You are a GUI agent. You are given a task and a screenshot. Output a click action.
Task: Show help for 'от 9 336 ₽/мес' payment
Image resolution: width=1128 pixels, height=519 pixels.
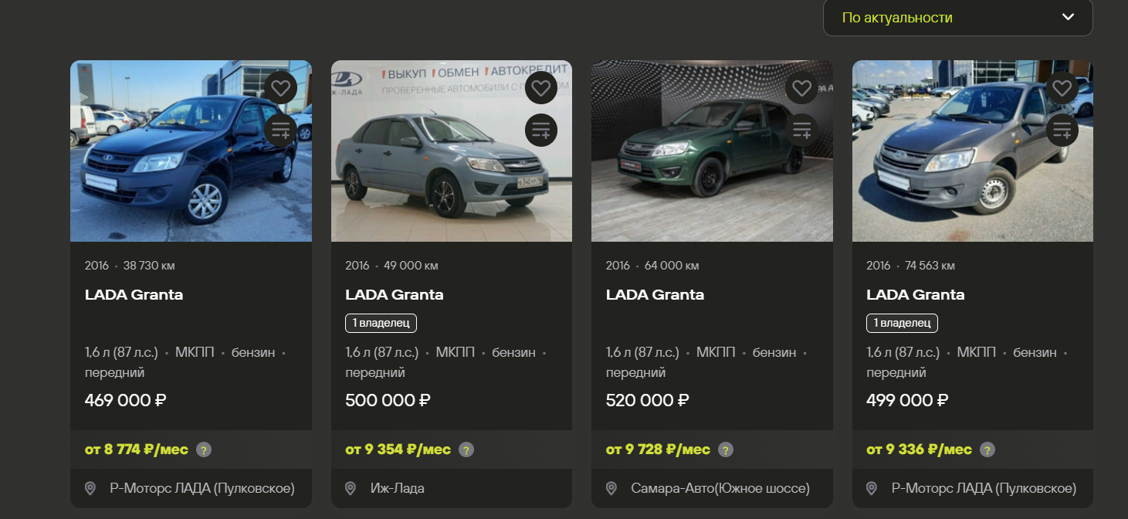tap(987, 449)
